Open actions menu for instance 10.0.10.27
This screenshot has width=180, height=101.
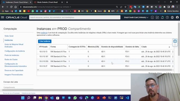pyautogui.click(x=173, y=66)
